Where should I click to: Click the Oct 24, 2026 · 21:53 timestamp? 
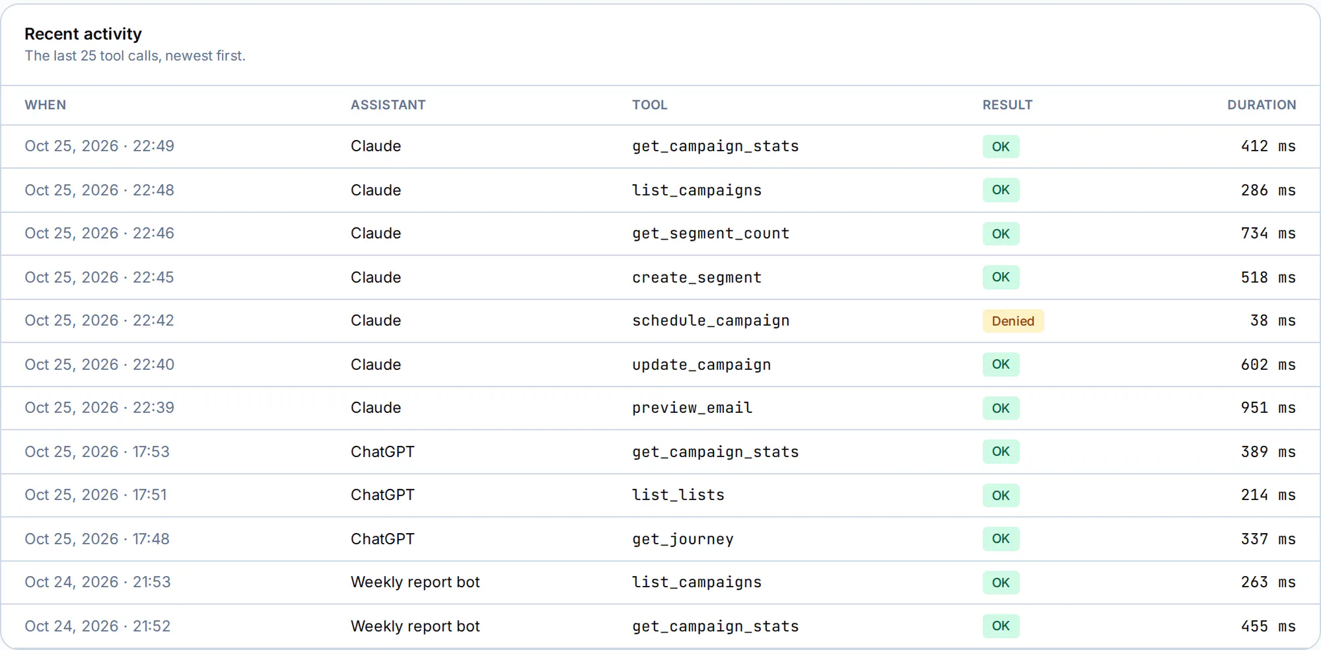98,582
